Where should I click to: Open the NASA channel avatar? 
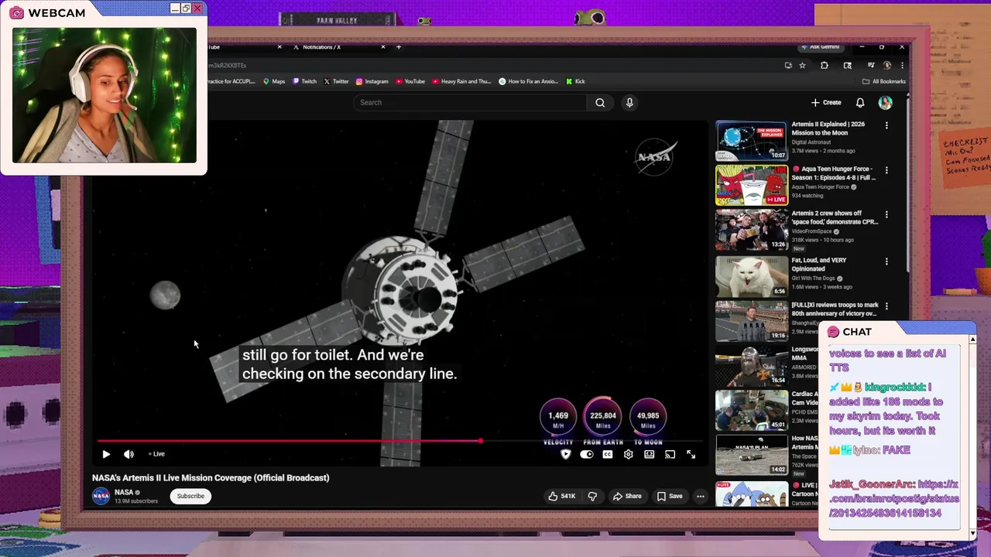pos(101,496)
